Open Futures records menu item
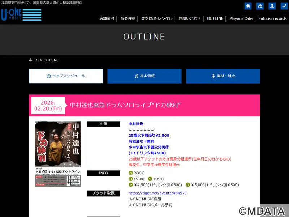The image size is (289, 217). [272, 18]
